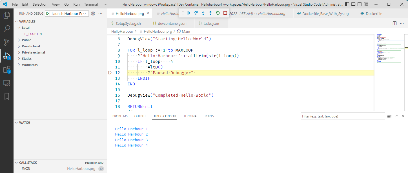408x173 pixels.
Task: Toggle the bottom panel layout button
Action: 353,4
